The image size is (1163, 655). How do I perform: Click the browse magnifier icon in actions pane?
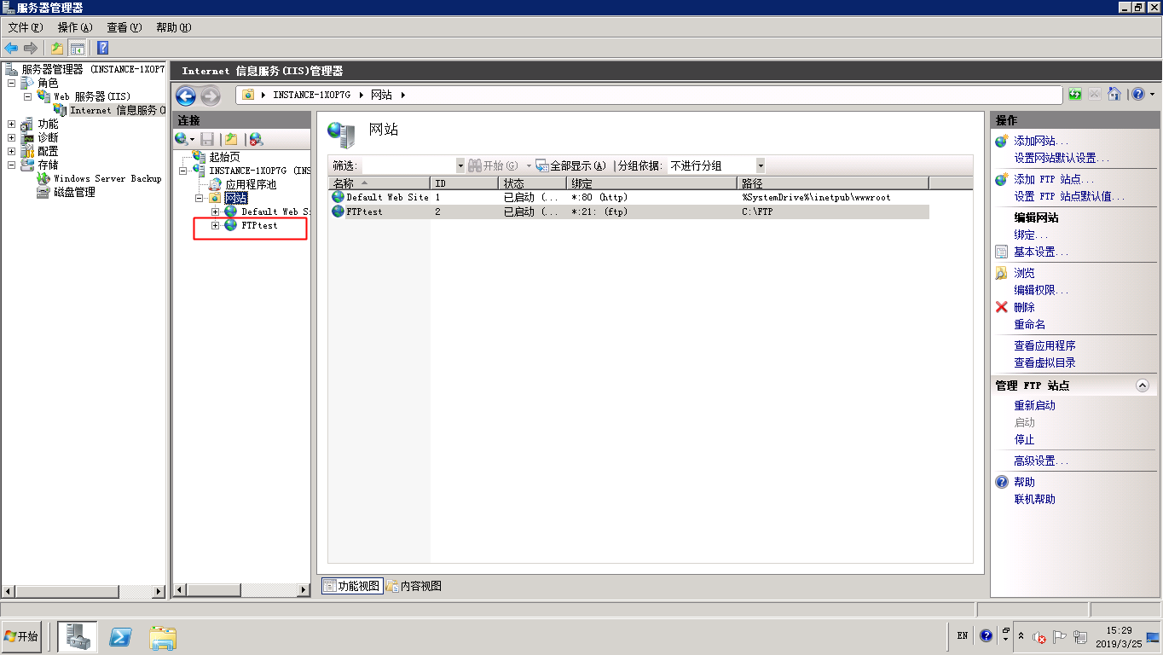pos(1002,273)
